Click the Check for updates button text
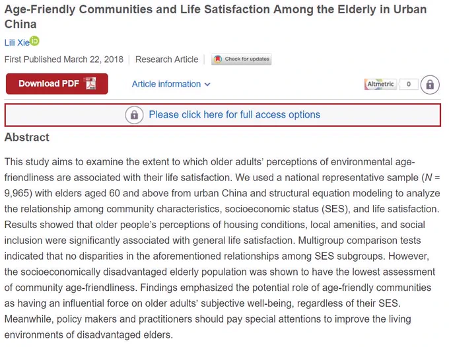The width and height of the screenshot is (449, 347). pos(247,59)
